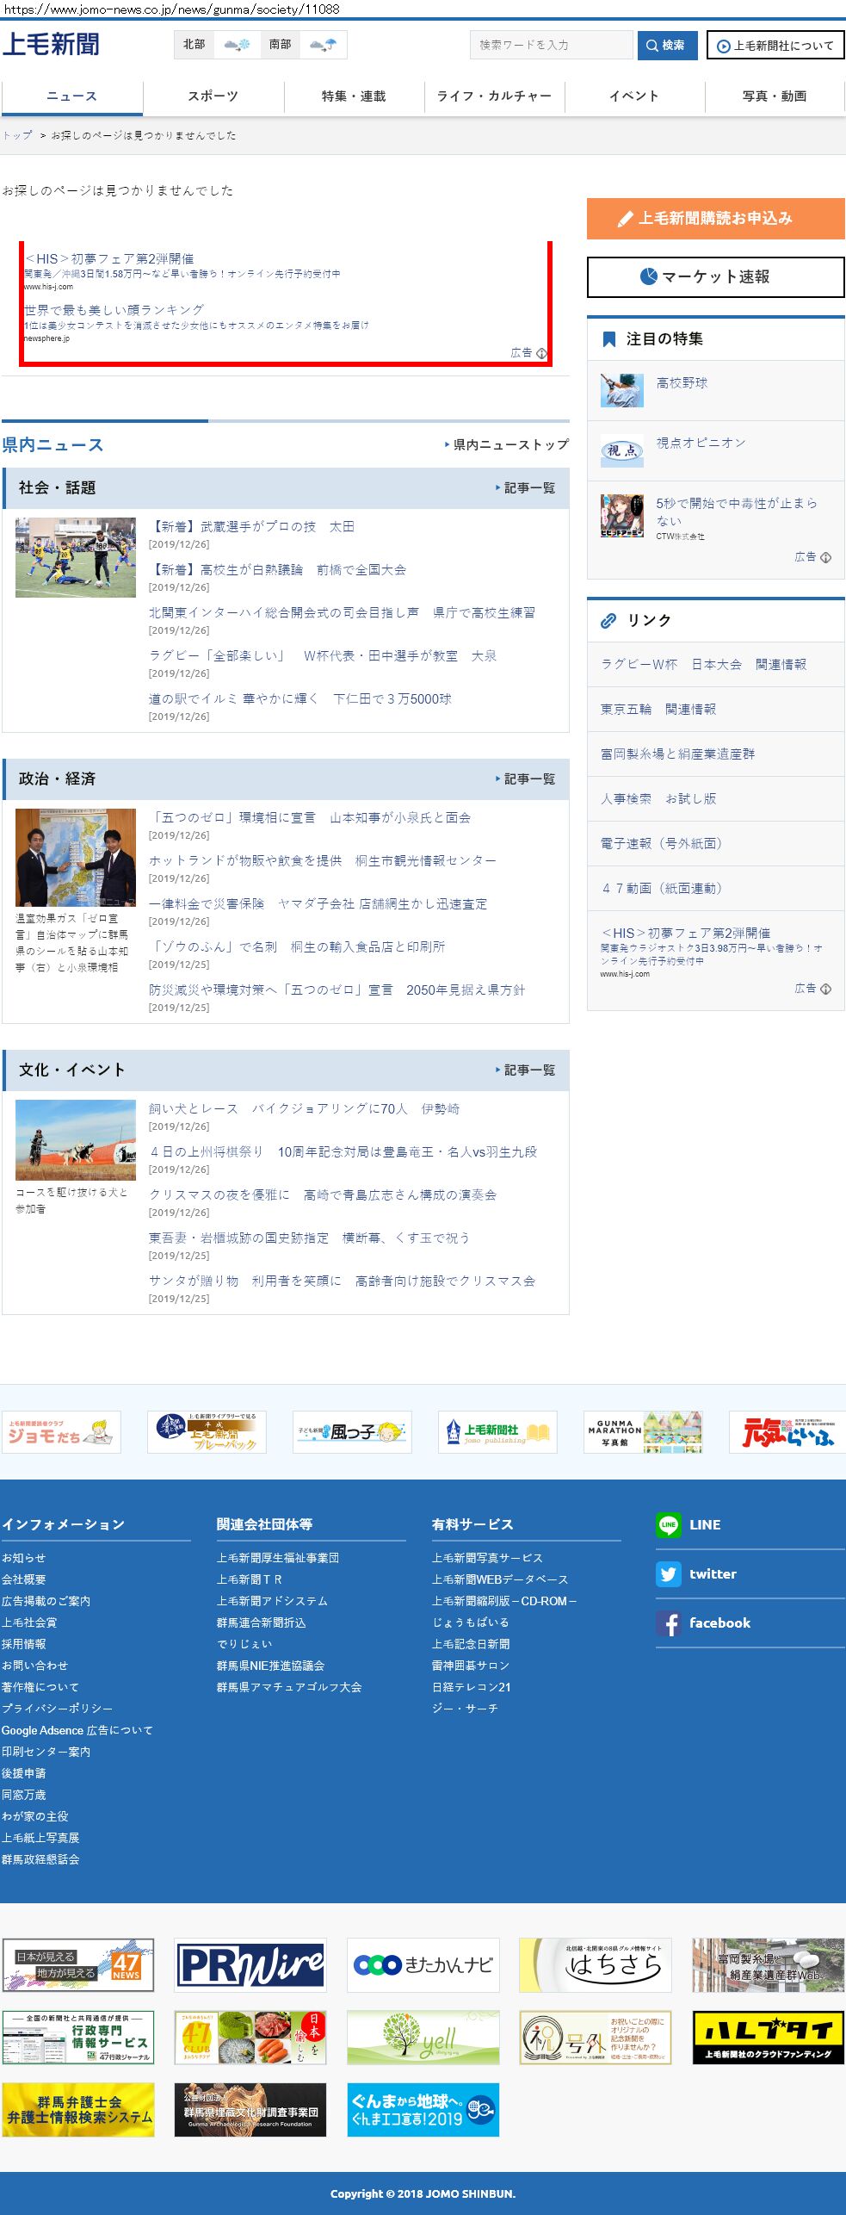Open the ライフ・カルチャー menu tab
This screenshot has height=2215, width=846.
coord(494,96)
